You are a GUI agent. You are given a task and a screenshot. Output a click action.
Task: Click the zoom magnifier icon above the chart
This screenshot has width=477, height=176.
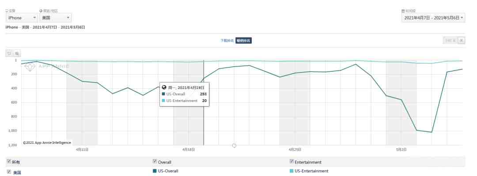click(x=17, y=53)
